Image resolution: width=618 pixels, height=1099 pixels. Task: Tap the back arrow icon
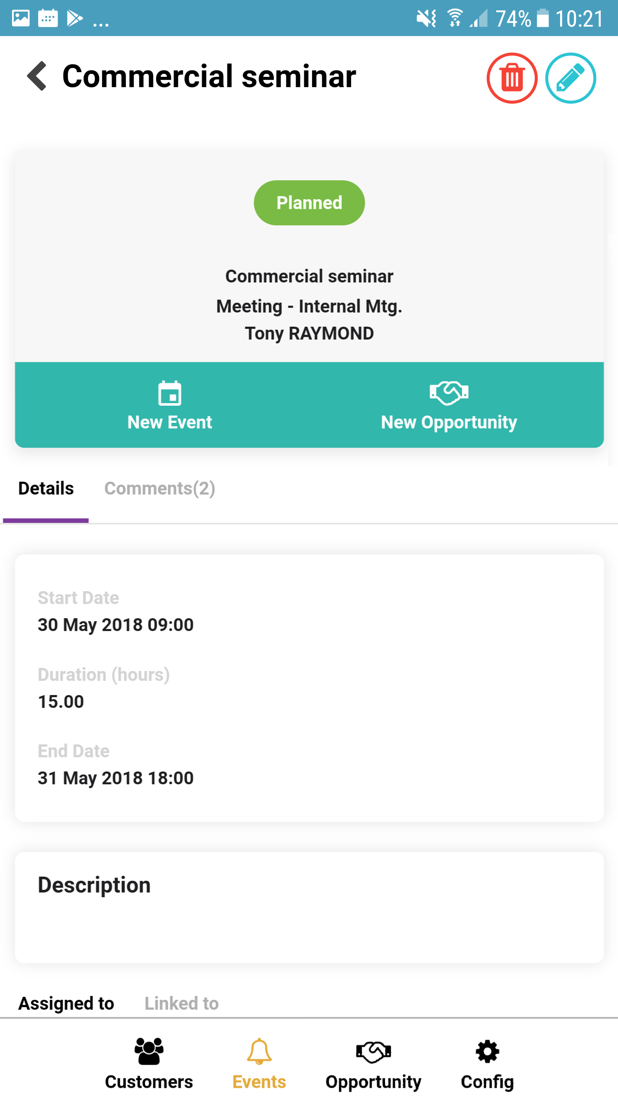point(37,76)
